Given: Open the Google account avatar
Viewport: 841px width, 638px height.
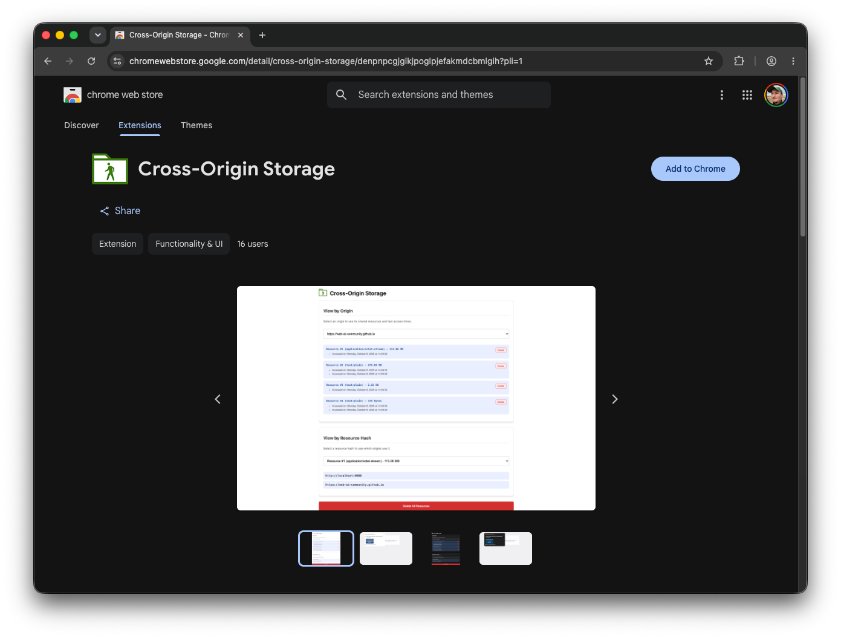Looking at the screenshot, I should 776,95.
